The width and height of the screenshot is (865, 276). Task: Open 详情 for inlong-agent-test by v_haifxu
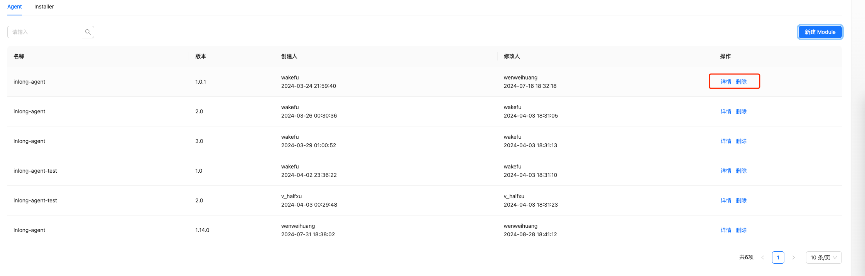click(726, 200)
